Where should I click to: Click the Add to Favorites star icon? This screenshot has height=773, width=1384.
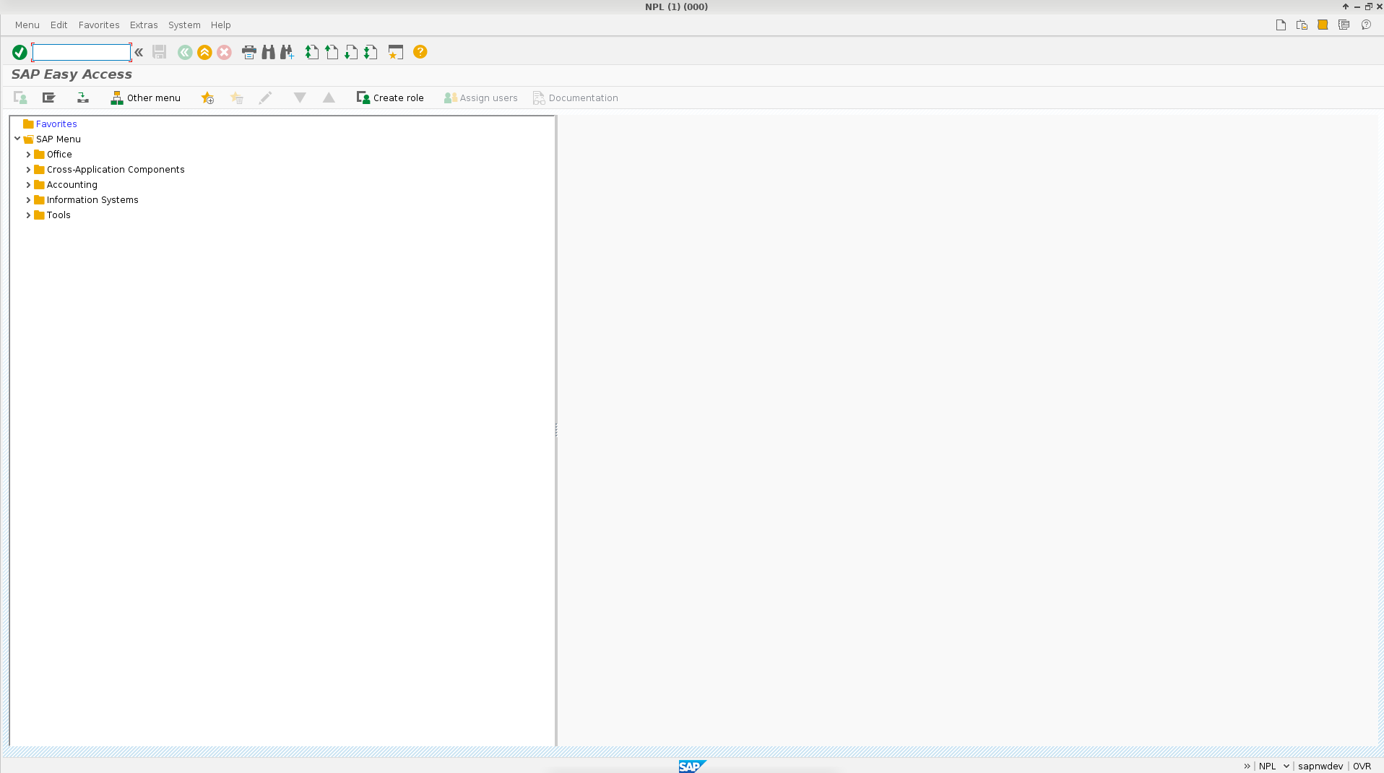tap(207, 98)
